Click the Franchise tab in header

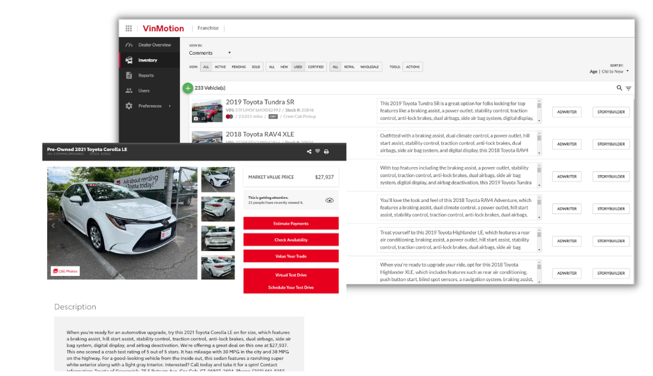pyautogui.click(x=208, y=28)
